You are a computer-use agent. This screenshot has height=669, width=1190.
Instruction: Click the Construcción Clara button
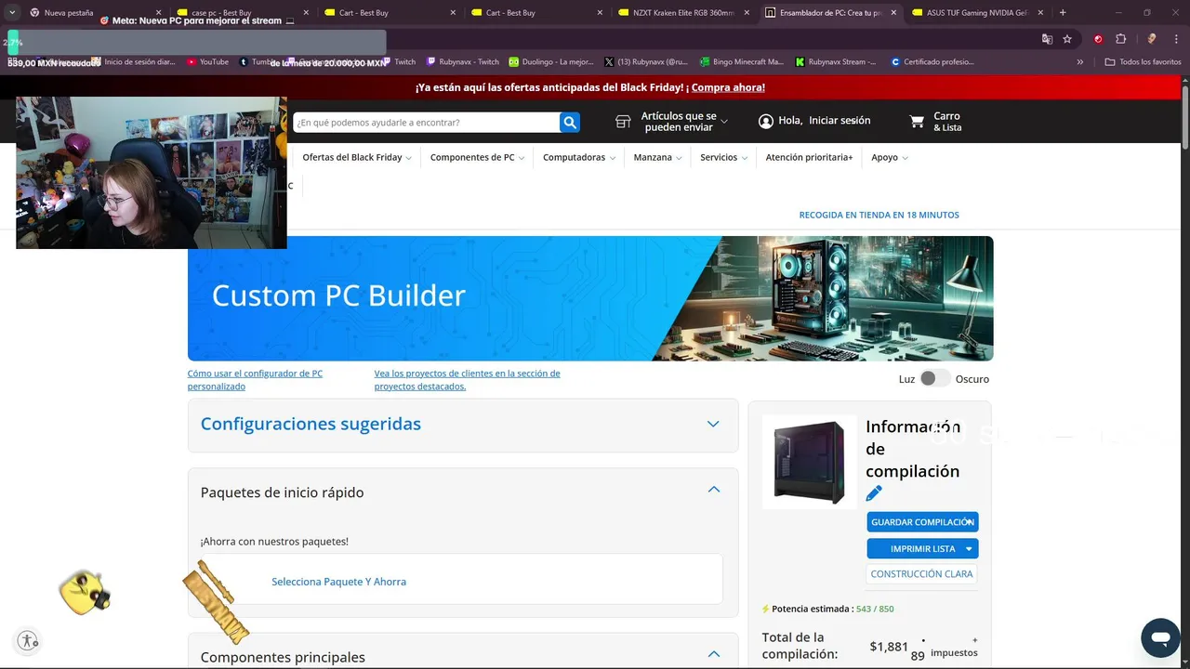coord(921,574)
